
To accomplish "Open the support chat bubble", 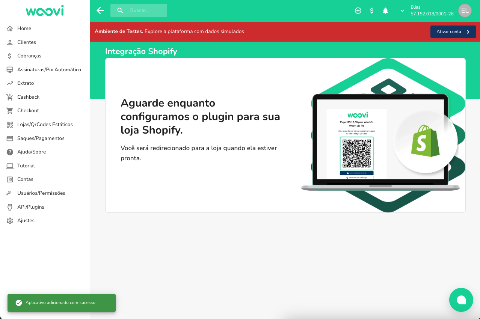I will point(461,300).
